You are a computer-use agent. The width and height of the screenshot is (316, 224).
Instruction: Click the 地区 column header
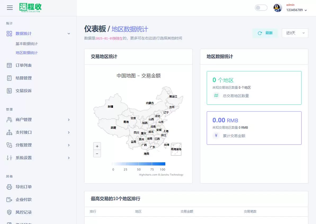(x=138, y=212)
